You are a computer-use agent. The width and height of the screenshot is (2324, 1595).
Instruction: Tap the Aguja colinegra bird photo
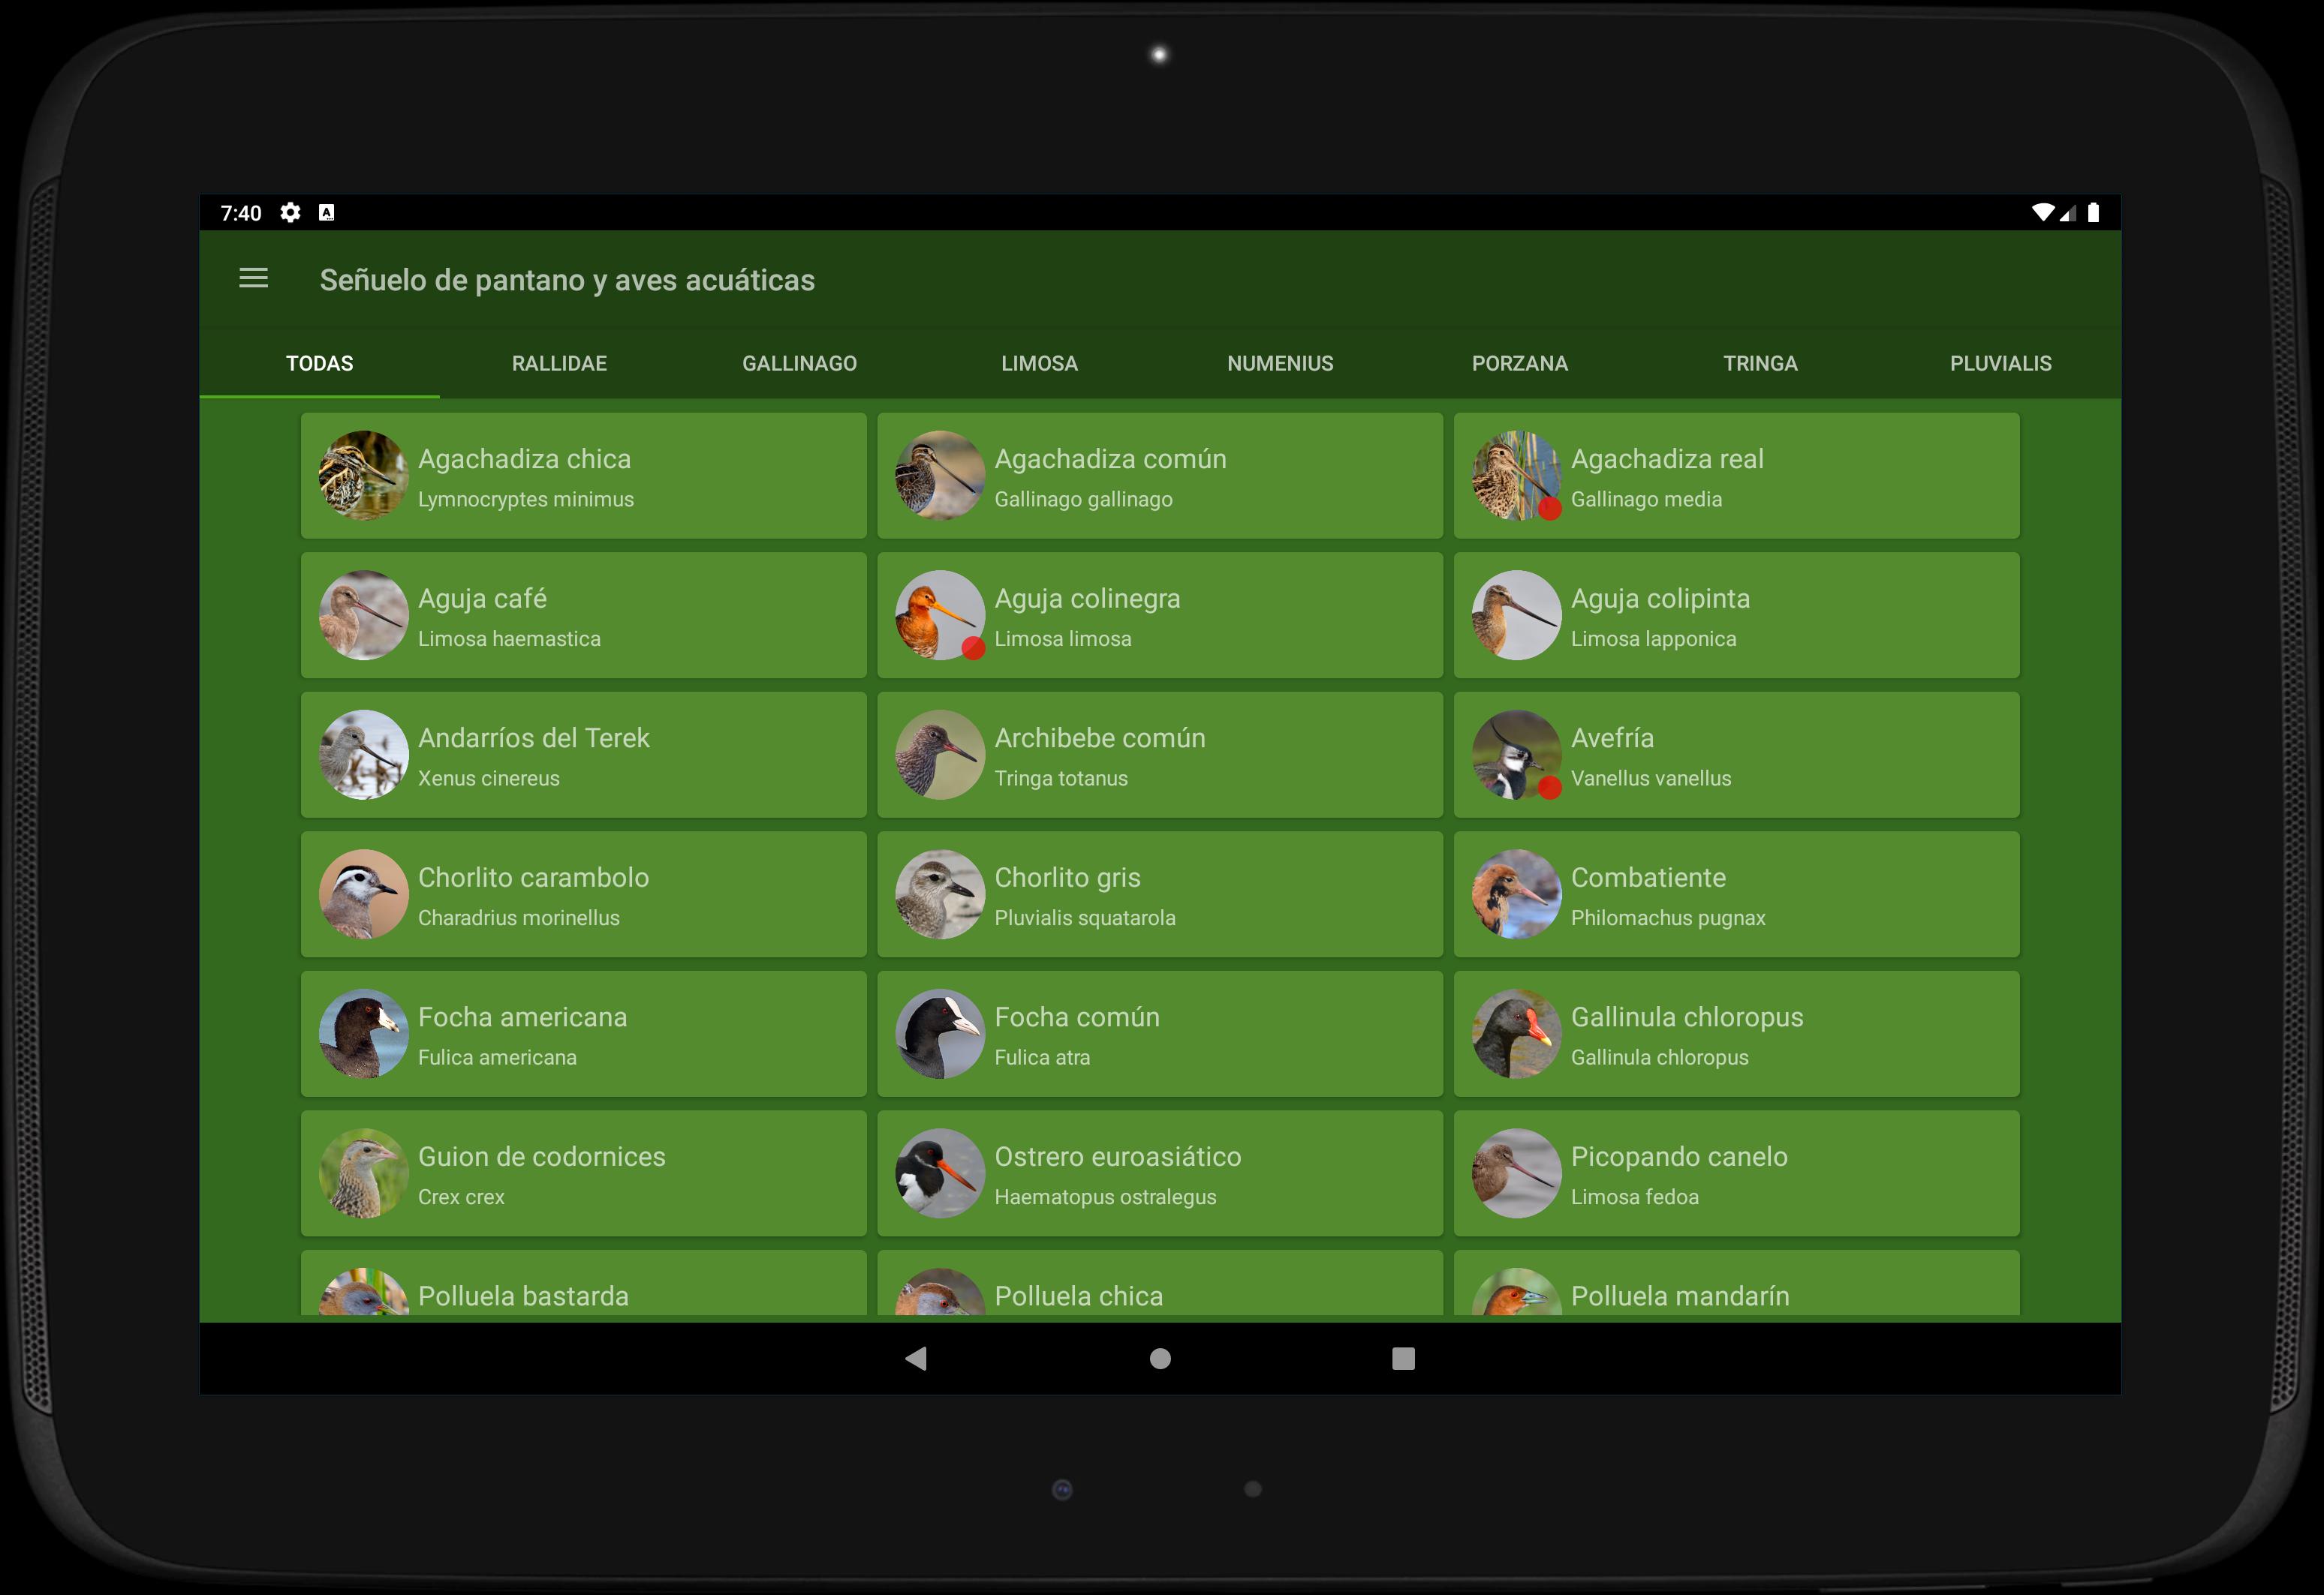point(940,616)
